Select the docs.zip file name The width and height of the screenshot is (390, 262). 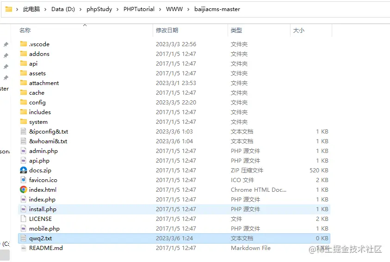[40, 170]
